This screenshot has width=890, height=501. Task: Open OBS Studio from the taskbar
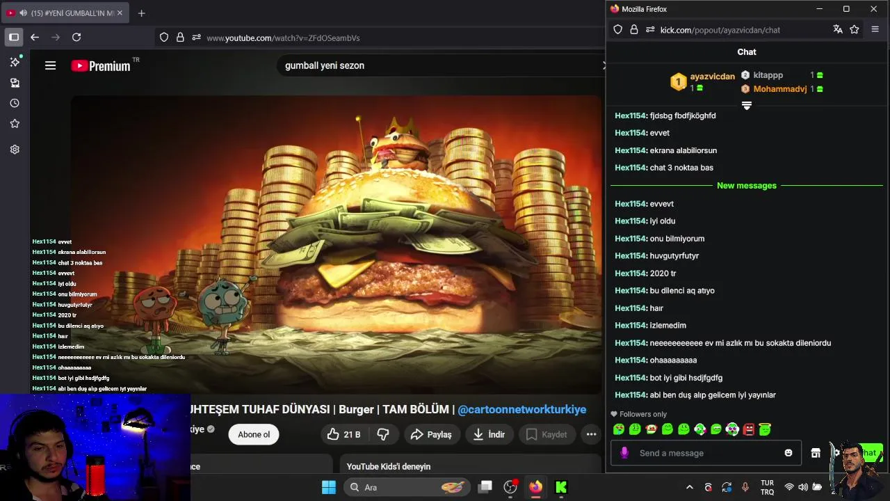click(510, 487)
